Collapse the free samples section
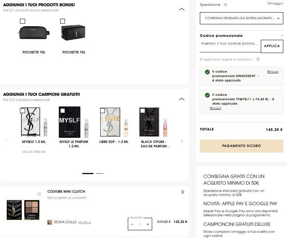 [181, 99]
